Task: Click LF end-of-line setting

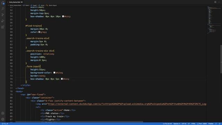Action: click(x=189, y=124)
